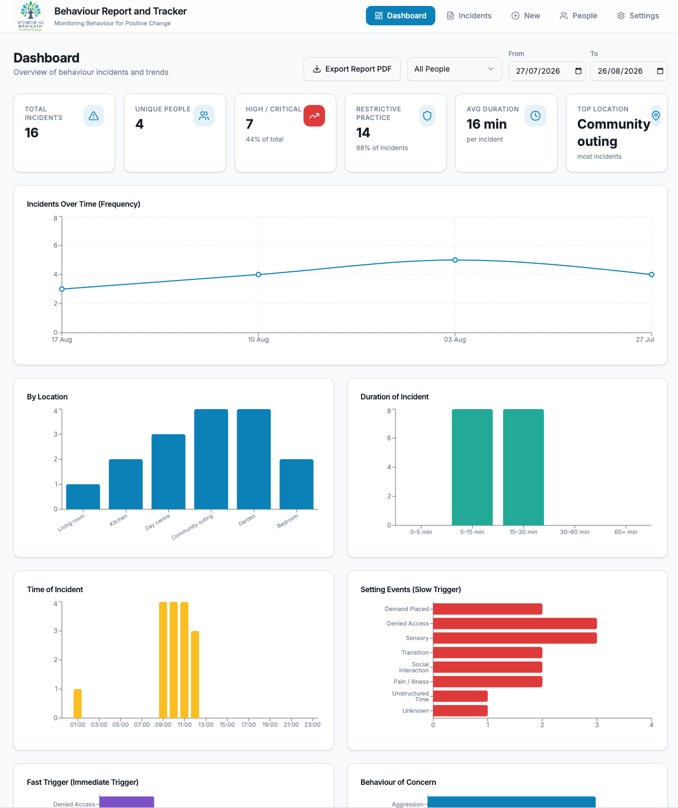Click the 'Fast Trigger (Immediate Trigger)' title
The width and height of the screenshot is (678, 808).
pos(83,782)
